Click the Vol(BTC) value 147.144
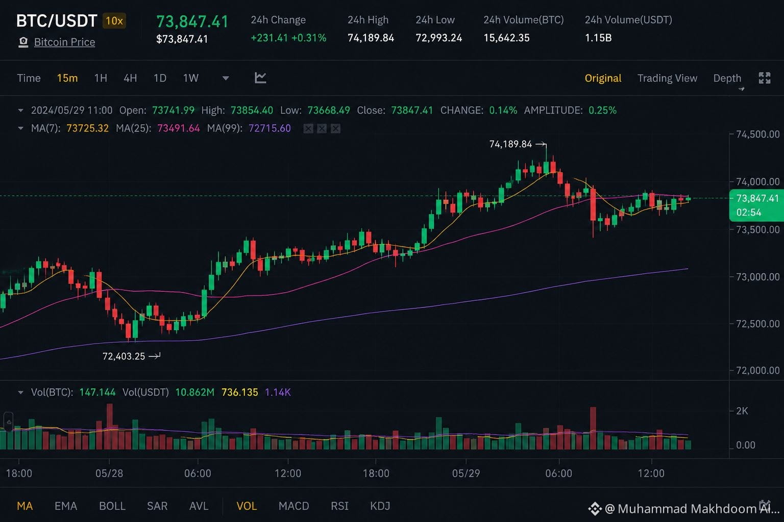The image size is (784, 522). [x=97, y=393]
